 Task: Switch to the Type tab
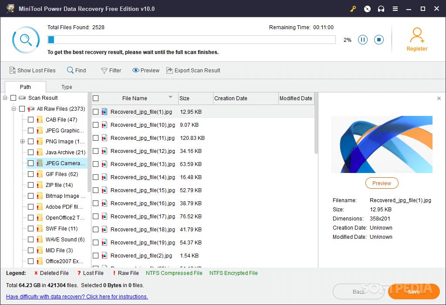point(67,87)
